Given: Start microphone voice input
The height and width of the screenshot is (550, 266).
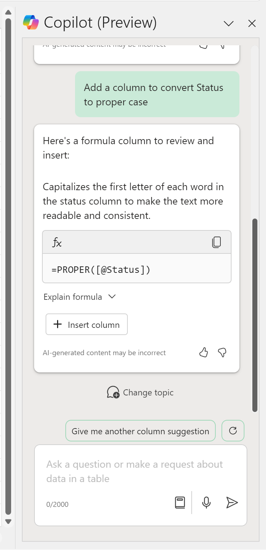Looking at the screenshot, I should coord(206,503).
